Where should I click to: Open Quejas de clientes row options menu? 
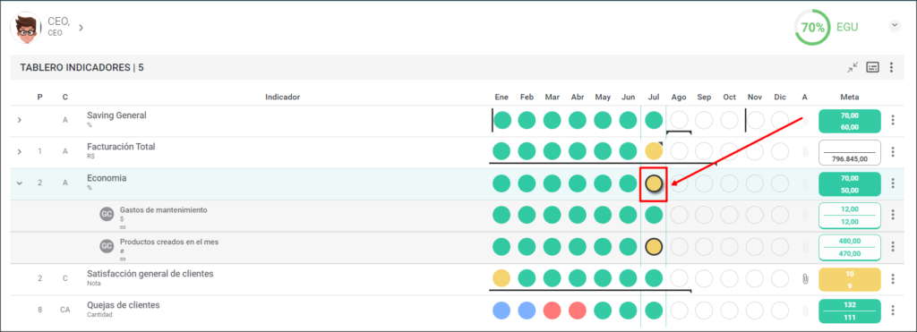pyautogui.click(x=893, y=310)
